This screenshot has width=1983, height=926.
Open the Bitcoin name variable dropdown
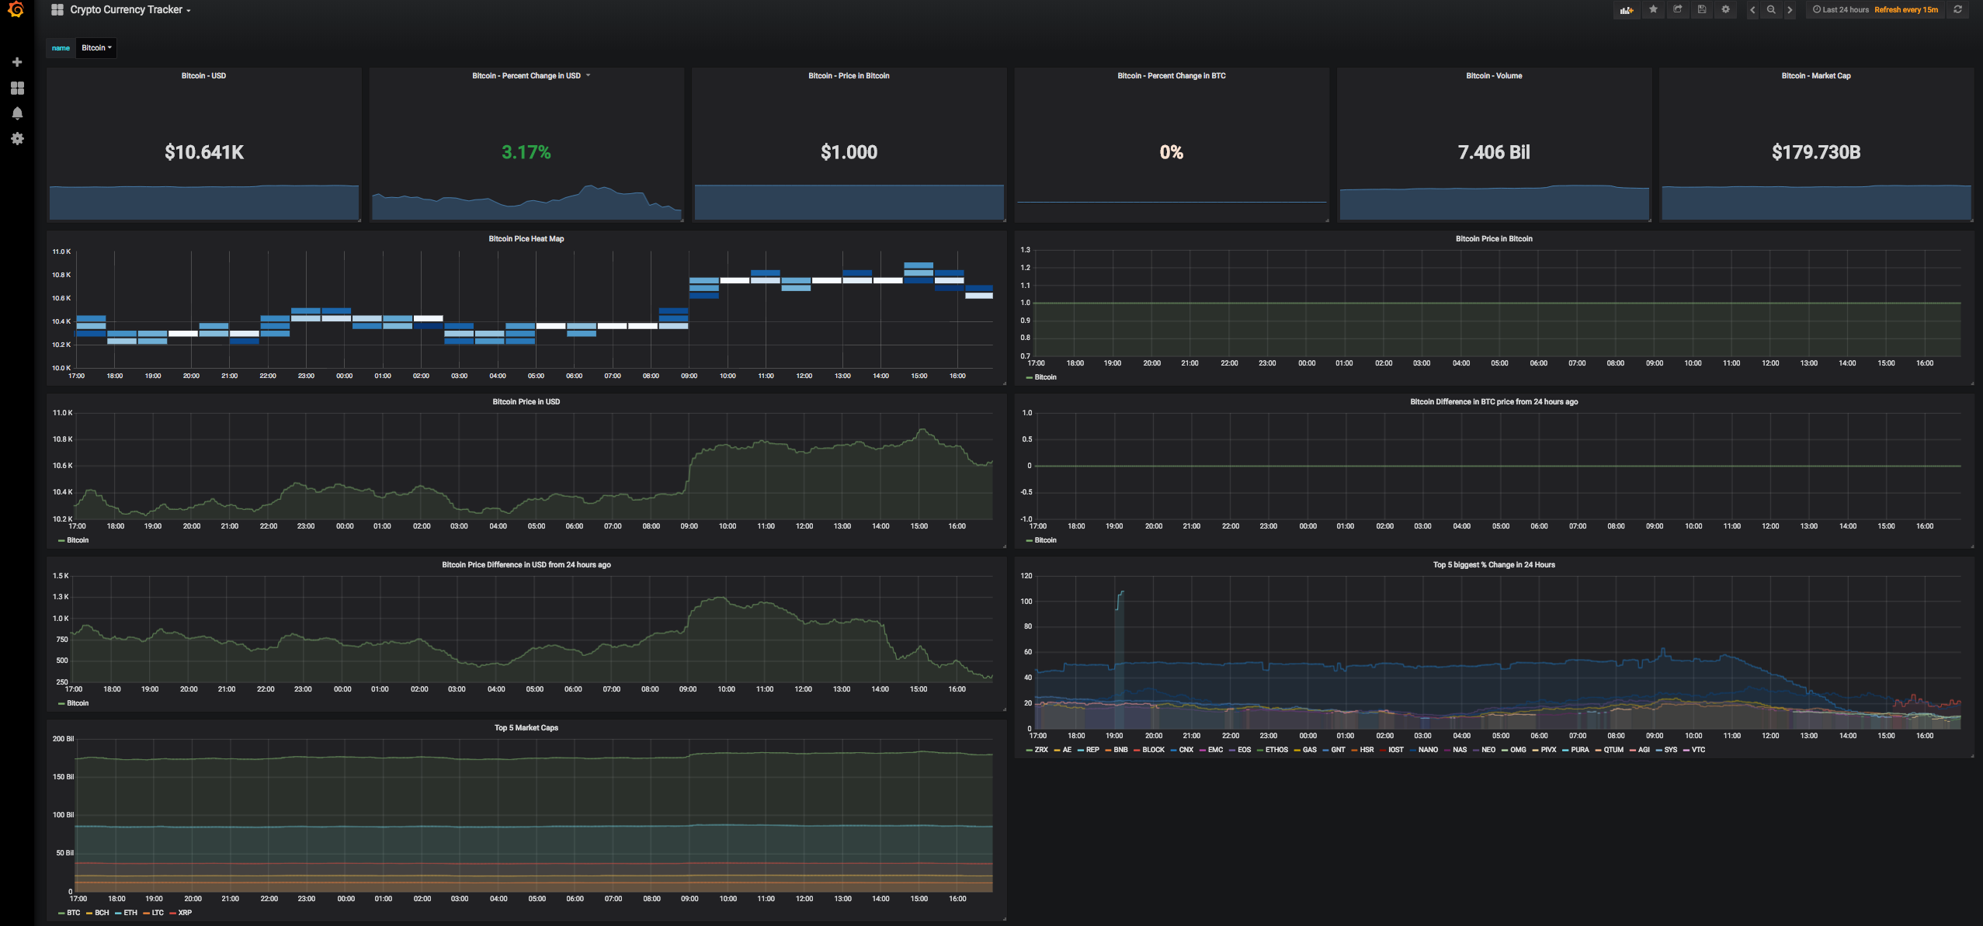coord(96,48)
